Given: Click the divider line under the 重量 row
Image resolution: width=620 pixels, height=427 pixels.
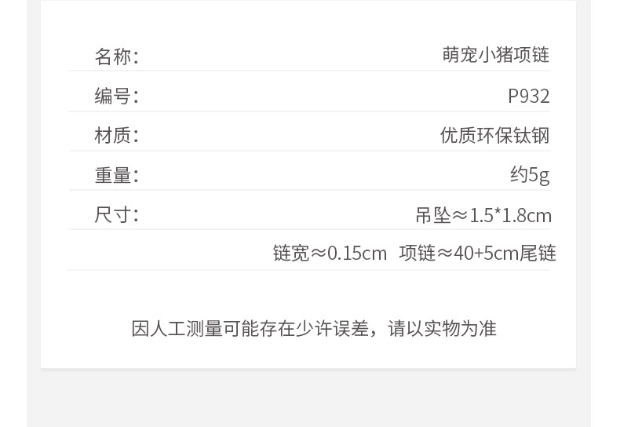Looking at the screenshot, I should (x=308, y=190).
